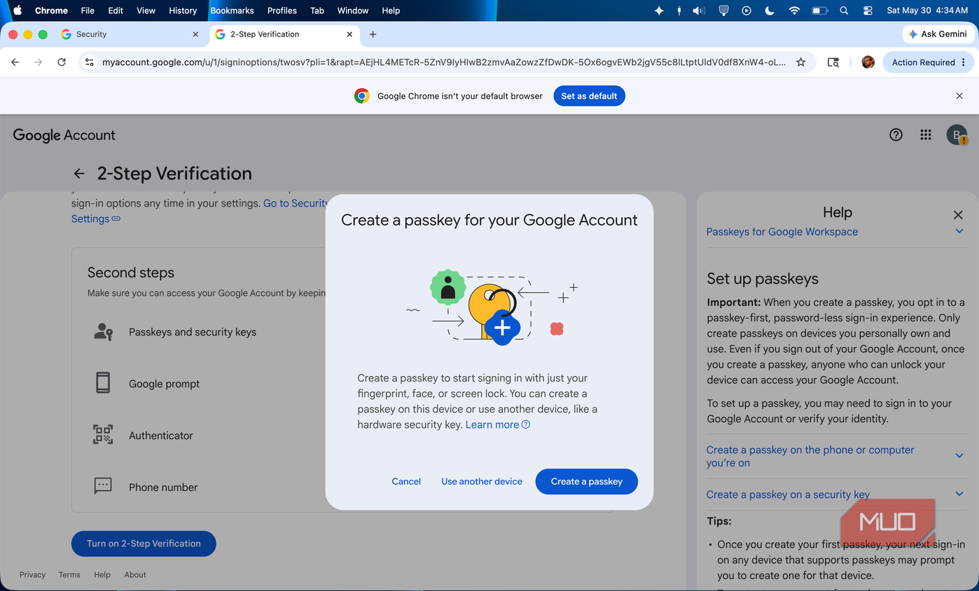This screenshot has height=591, width=979.
Task: Open the Window menu
Action: (353, 11)
